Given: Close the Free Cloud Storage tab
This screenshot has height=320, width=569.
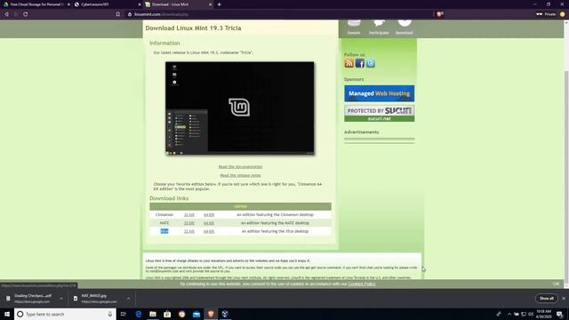Looking at the screenshot, I should click(68, 4).
